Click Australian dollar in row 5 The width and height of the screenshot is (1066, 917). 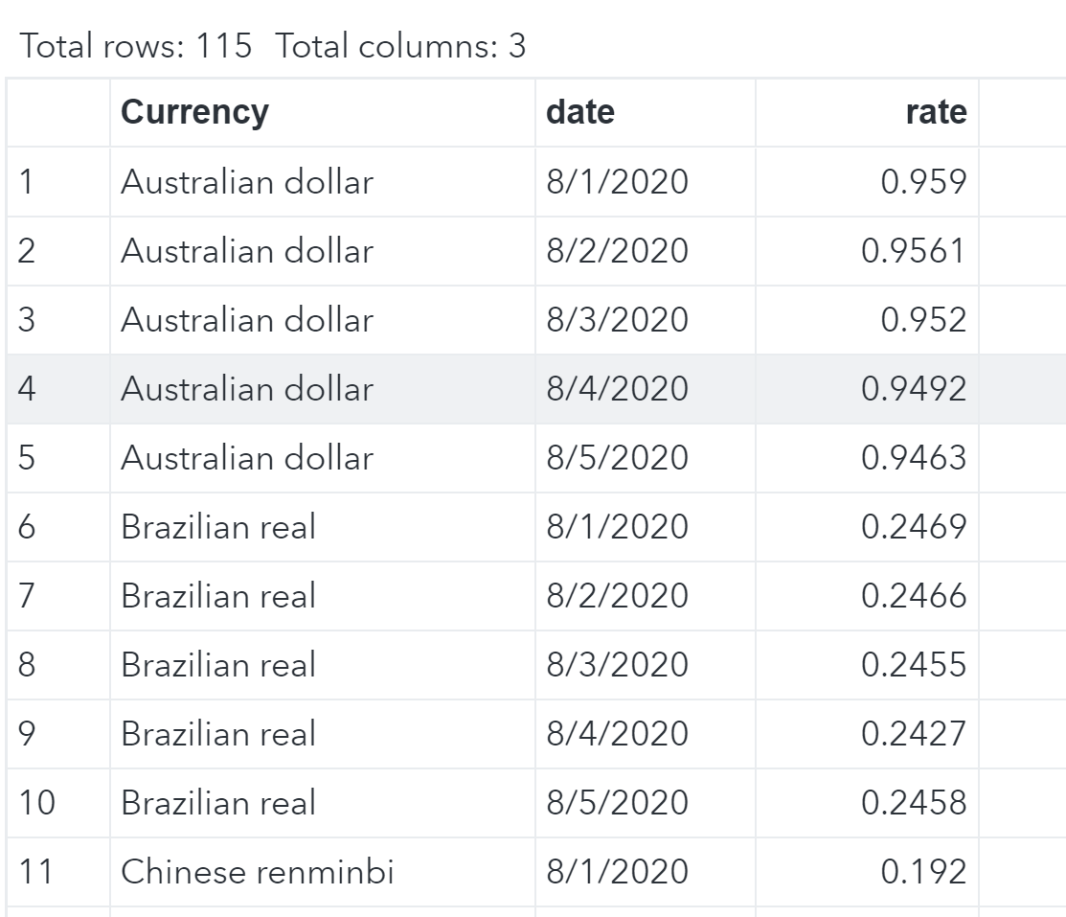(246, 458)
